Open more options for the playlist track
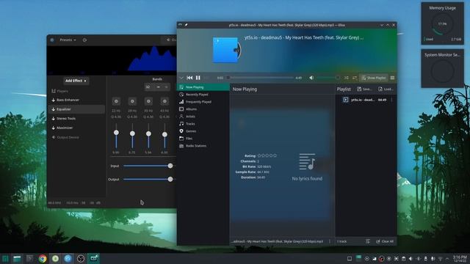The width and height of the screenshot is (470, 264). point(391,100)
